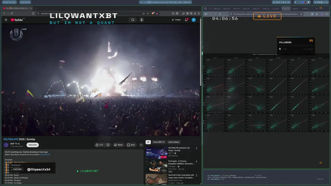Open StarCraft II Epic battle video thumbnail

tap(156, 179)
